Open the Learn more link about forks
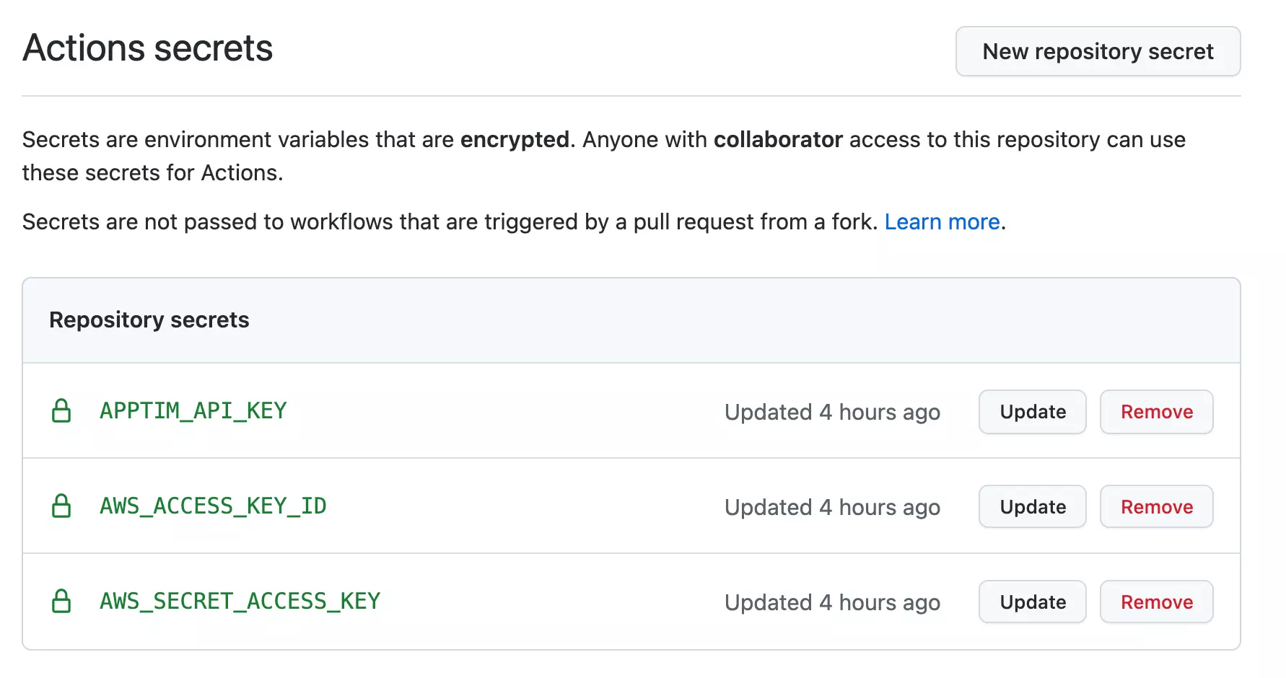1286x678 pixels. [x=942, y=221]
